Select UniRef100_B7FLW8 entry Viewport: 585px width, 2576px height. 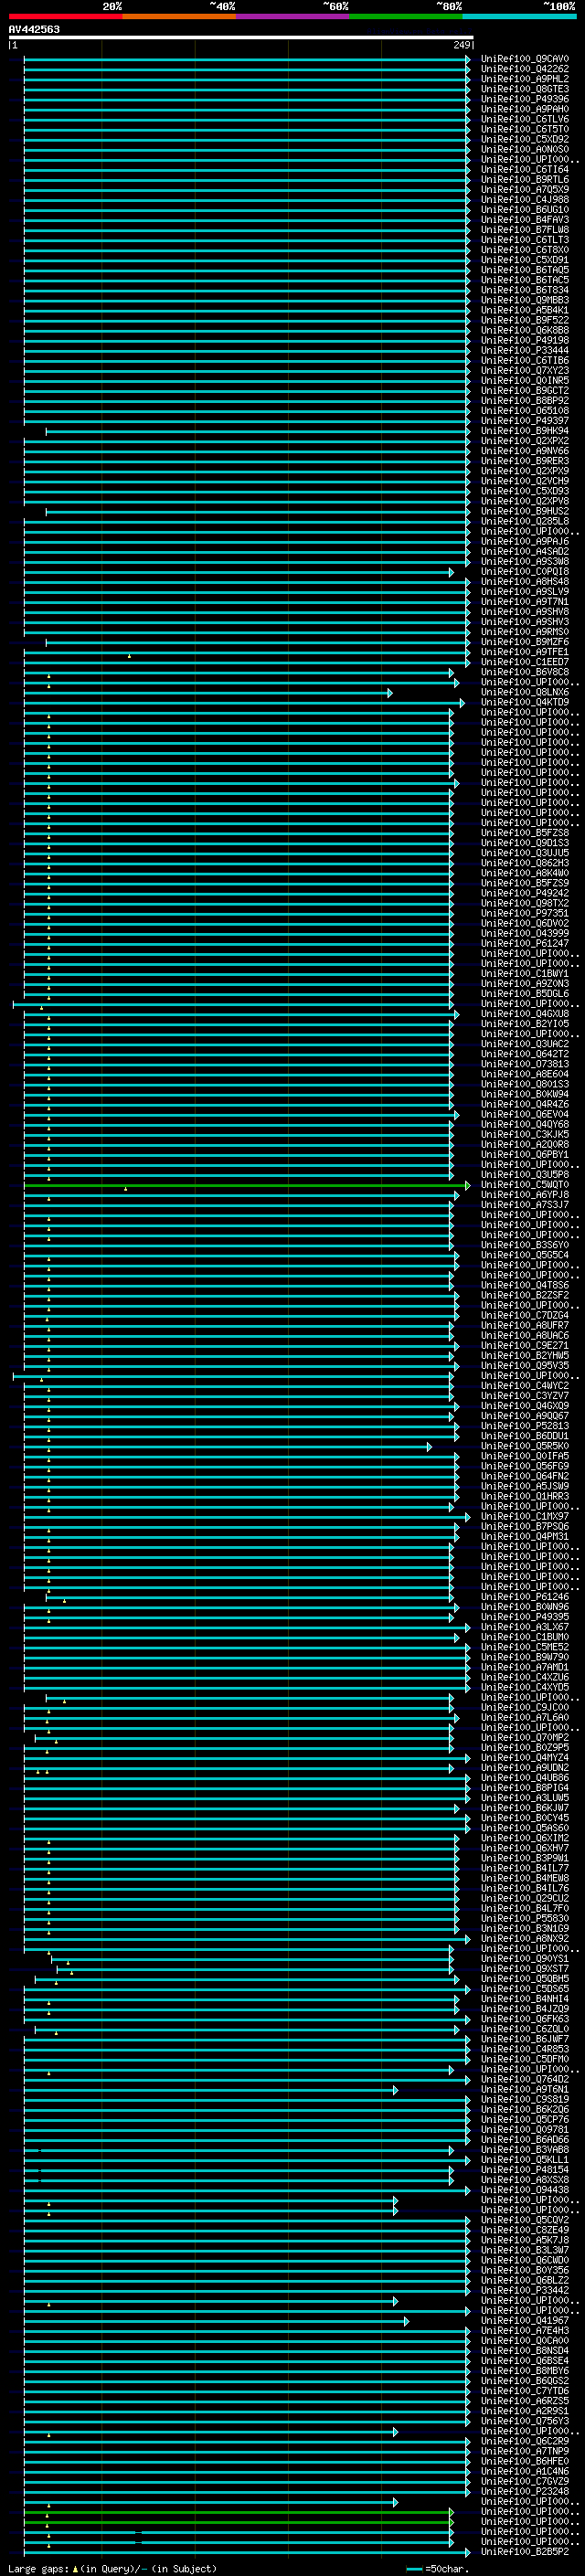tap(524, 230)
